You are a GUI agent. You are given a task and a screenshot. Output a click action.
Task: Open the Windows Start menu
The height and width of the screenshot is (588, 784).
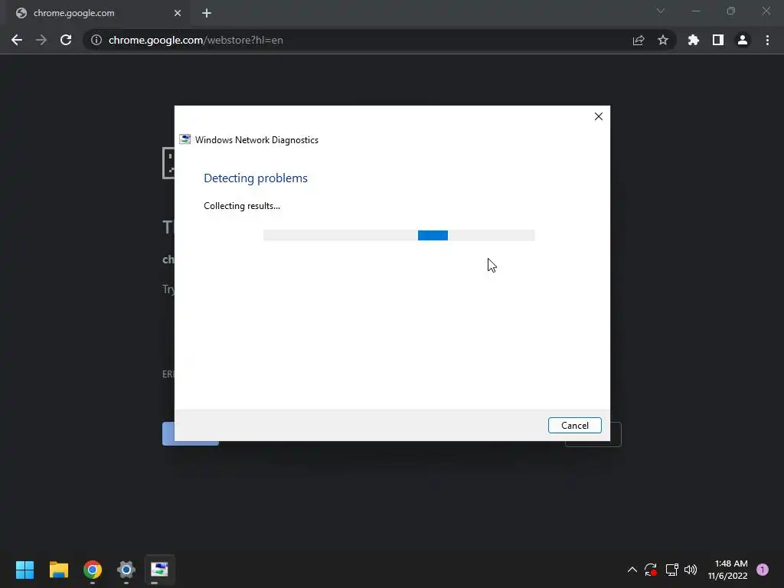coord(24,570)
